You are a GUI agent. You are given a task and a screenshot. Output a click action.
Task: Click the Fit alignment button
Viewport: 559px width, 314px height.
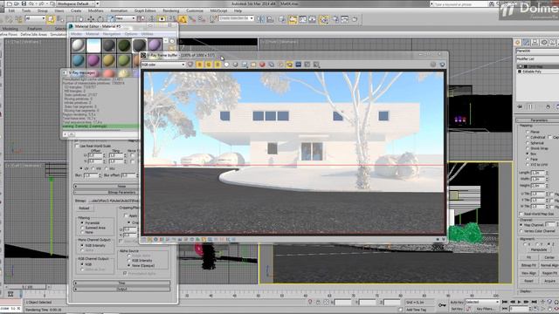tap(528, 257)
